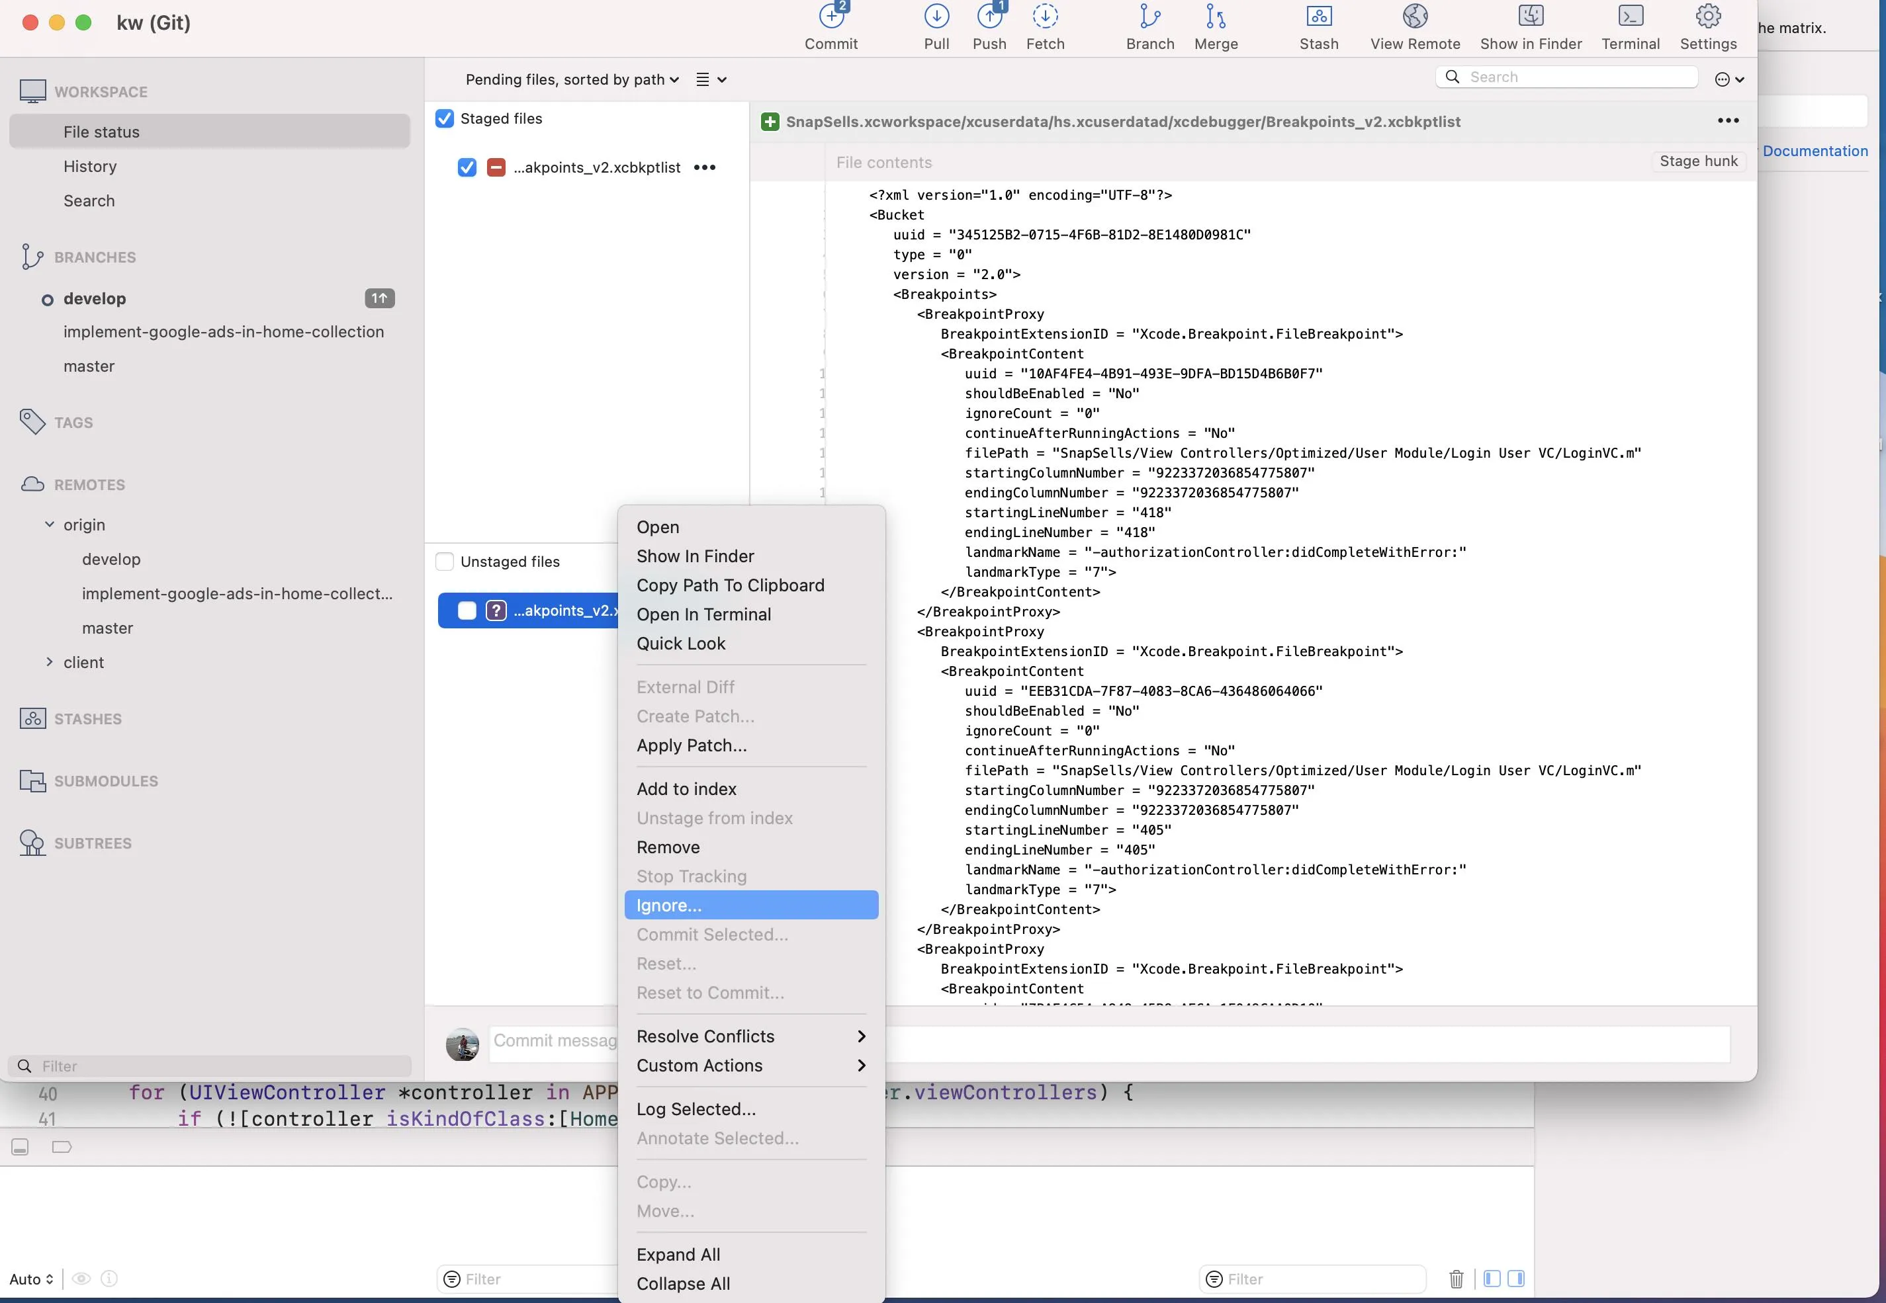
Task: Open History in the sidebar
Action: click(x=90, y=167)
